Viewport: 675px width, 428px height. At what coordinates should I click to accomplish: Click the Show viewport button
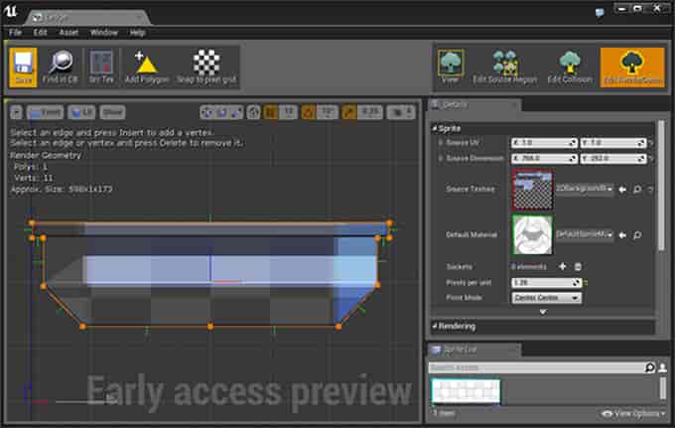pyautogui.click(x=113, y=112)
